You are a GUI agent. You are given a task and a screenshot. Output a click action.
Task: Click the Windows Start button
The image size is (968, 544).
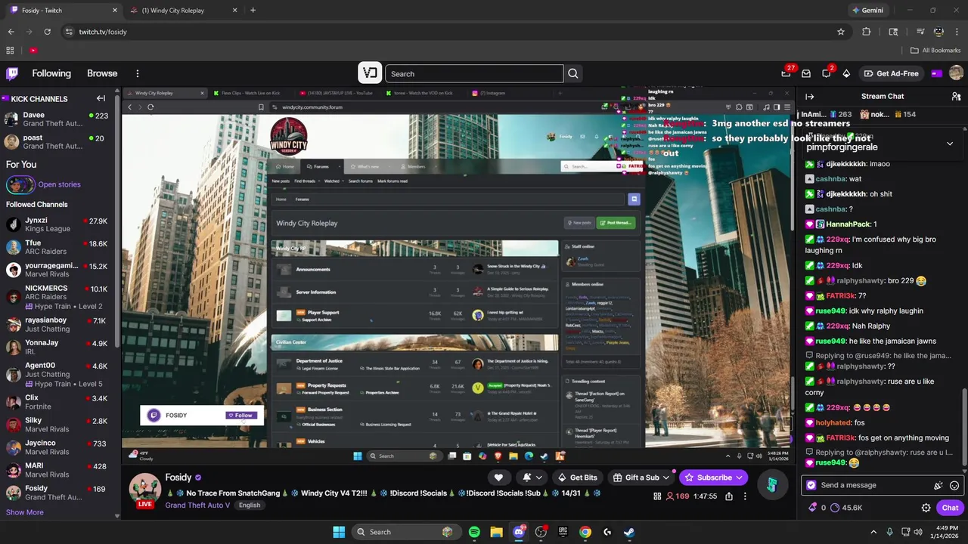339,532
